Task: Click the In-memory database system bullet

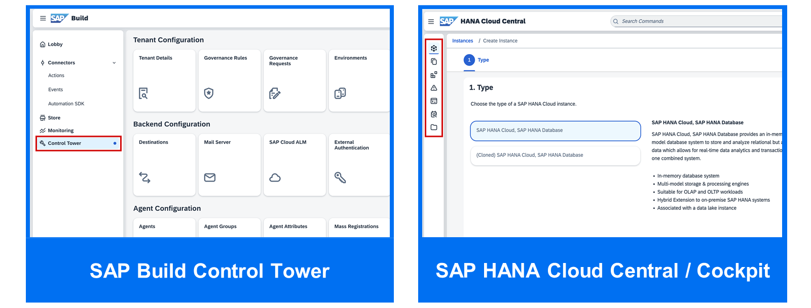Action: click(688, 176)
